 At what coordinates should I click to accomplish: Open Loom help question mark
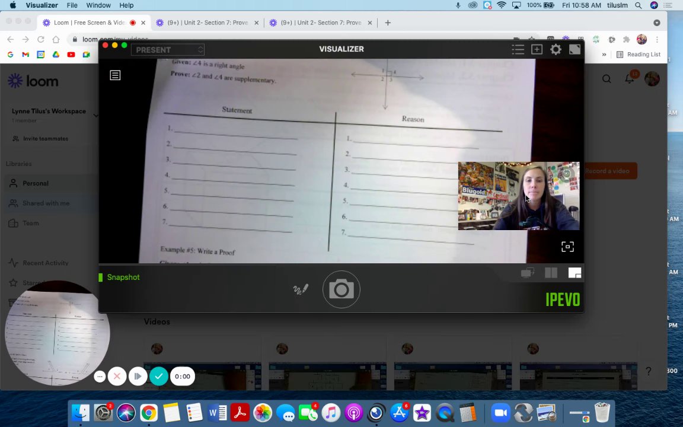pyautogui.click(x=648, y=371)
